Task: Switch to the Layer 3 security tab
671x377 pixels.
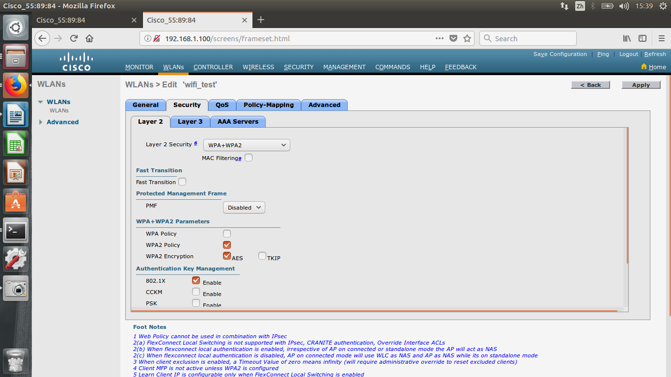Action: coord(190,122)
